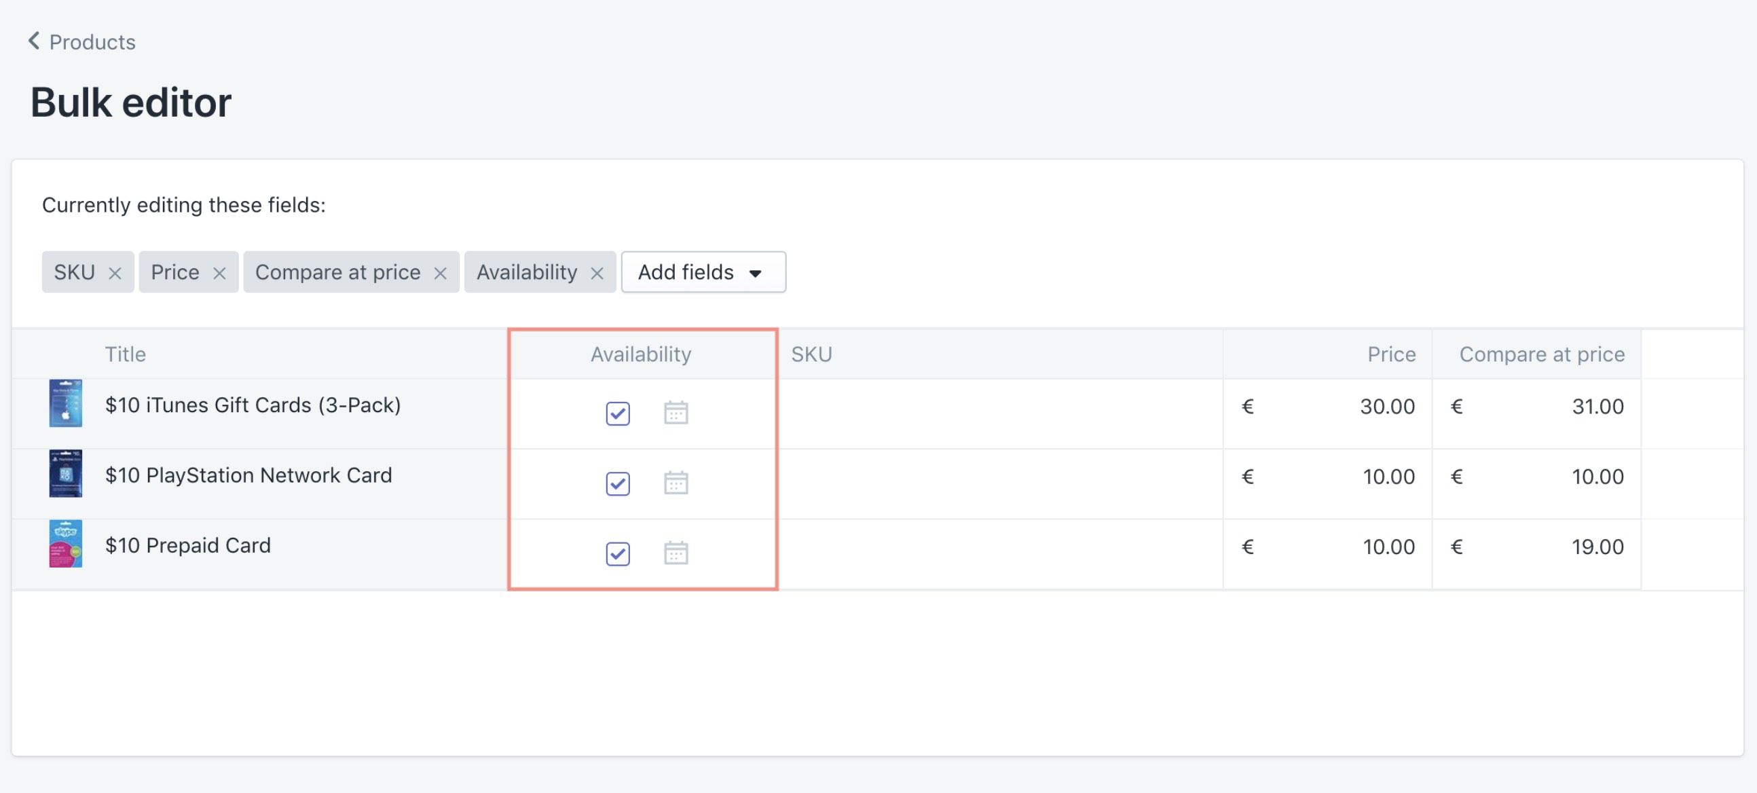This screenshot has height=793, width=1757.
Task: Open availability calendar for the $10 Prepaid Card
Action: (676, 553)
